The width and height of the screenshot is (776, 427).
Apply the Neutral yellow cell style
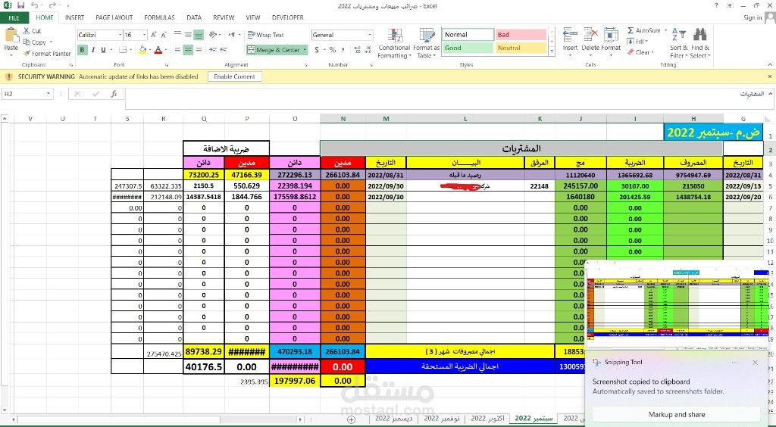click(x=521, y=48)
